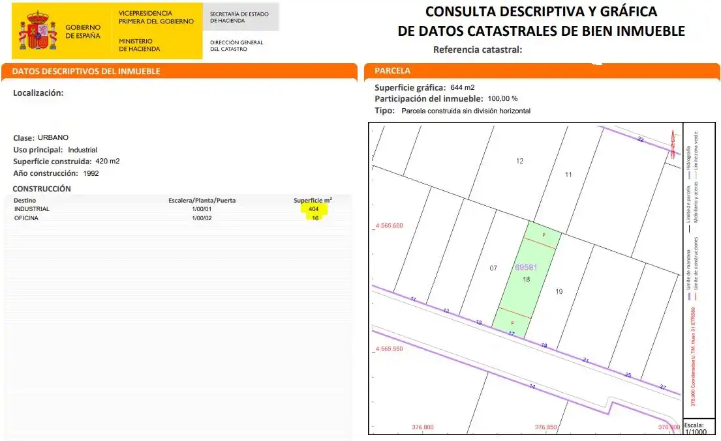Click the highlighted '404' surface value
The height and width of the screenshot is (441, 721).
[314, 209]
